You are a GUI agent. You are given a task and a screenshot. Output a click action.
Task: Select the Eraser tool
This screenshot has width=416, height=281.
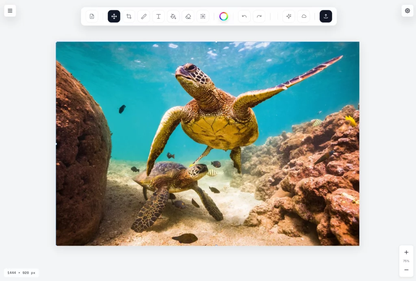(x=188, y=16)
